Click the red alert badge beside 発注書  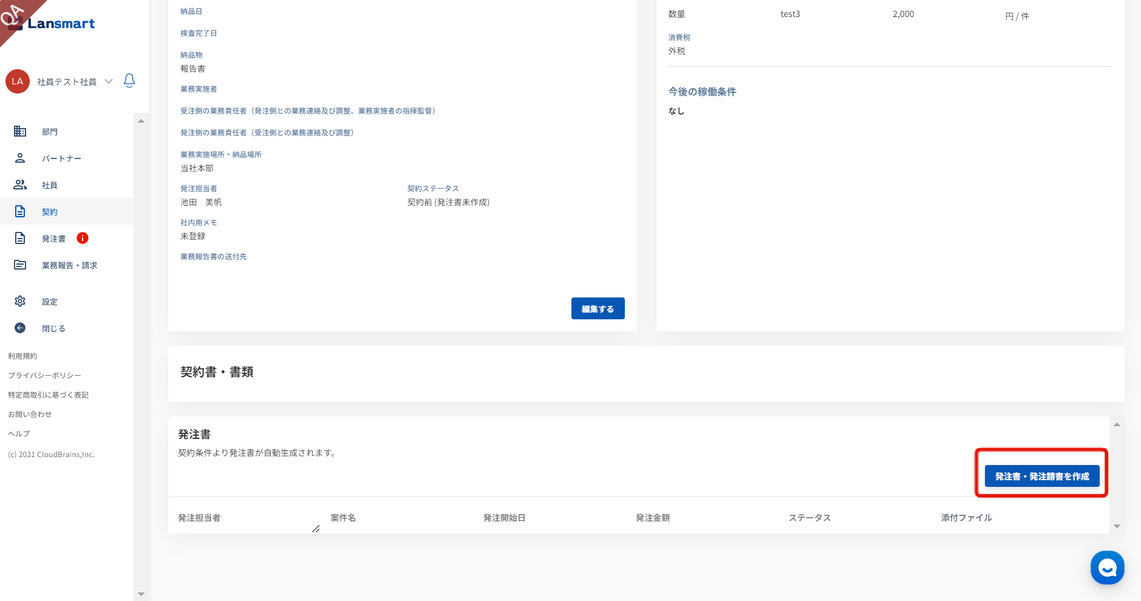tap(83, 238)
